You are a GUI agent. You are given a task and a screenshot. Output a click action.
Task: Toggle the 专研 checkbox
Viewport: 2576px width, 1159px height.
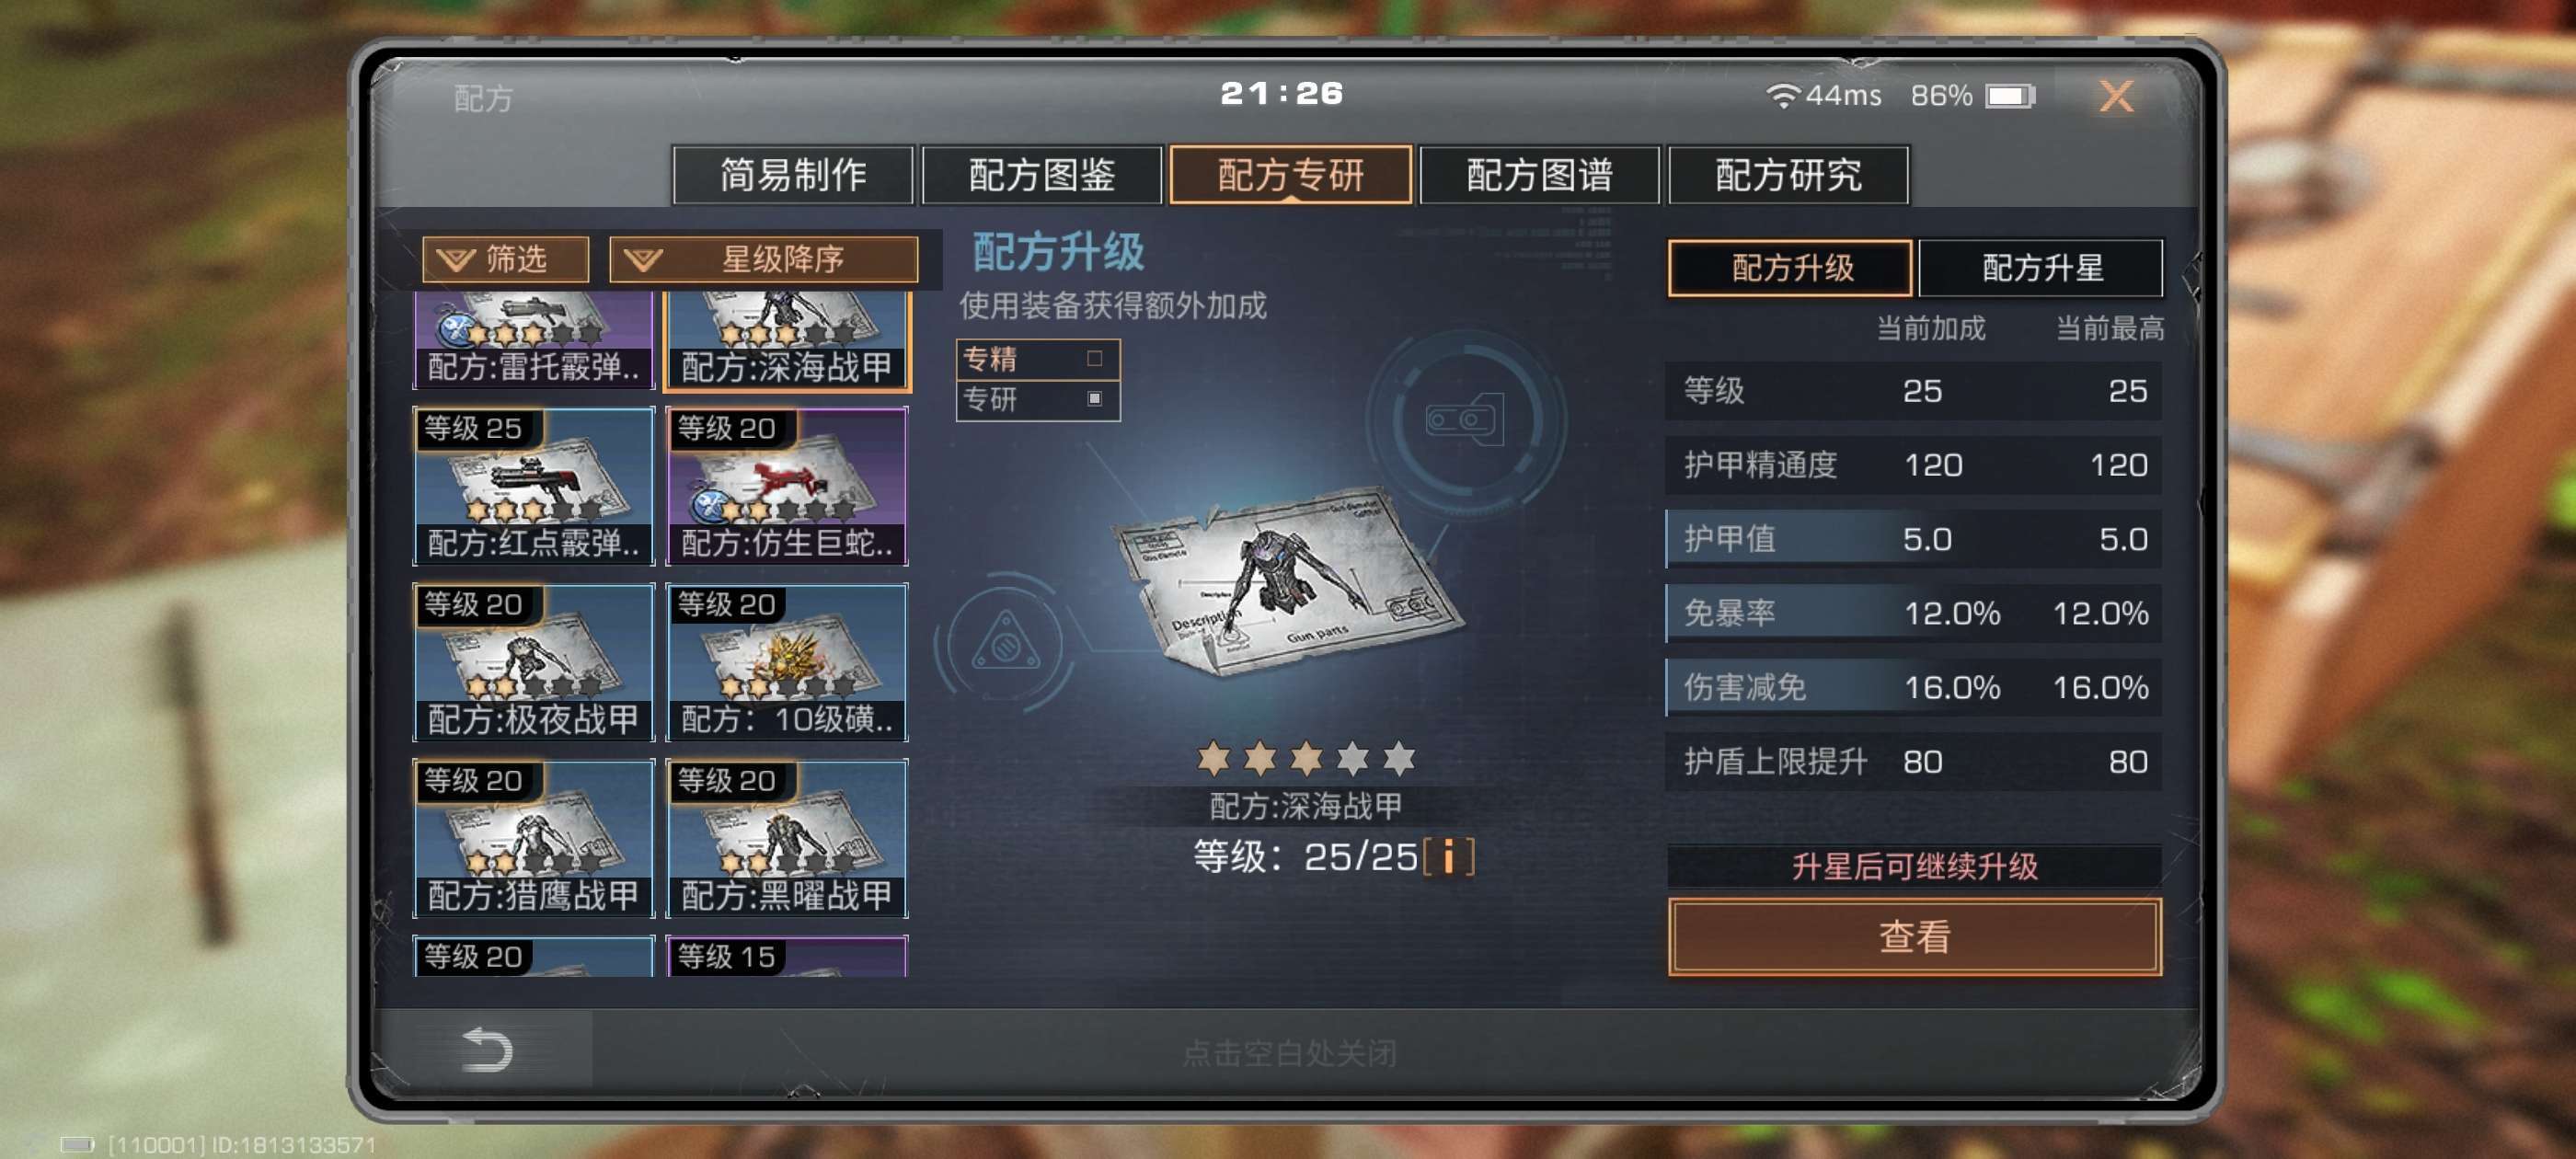pos(1094,398)
